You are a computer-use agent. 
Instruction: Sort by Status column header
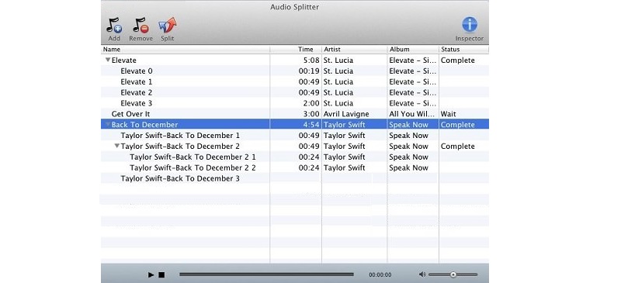point(463,50)
